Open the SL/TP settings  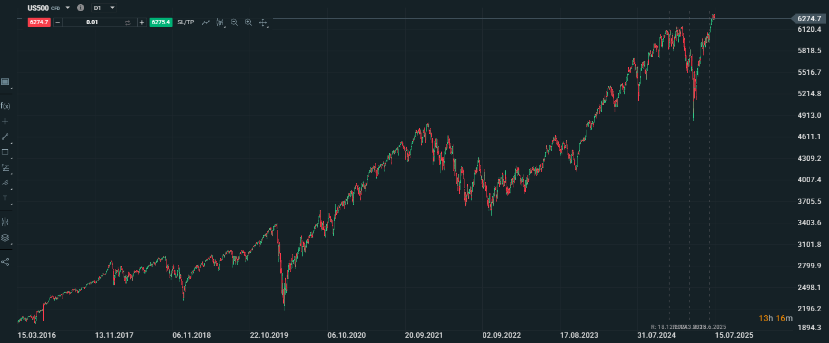(x=185, y=22)
